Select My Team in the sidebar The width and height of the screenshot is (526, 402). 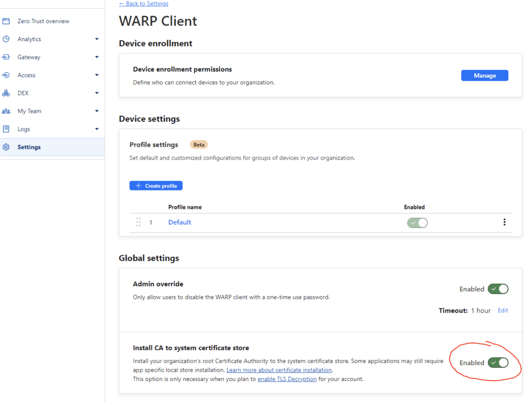(29, 111)
